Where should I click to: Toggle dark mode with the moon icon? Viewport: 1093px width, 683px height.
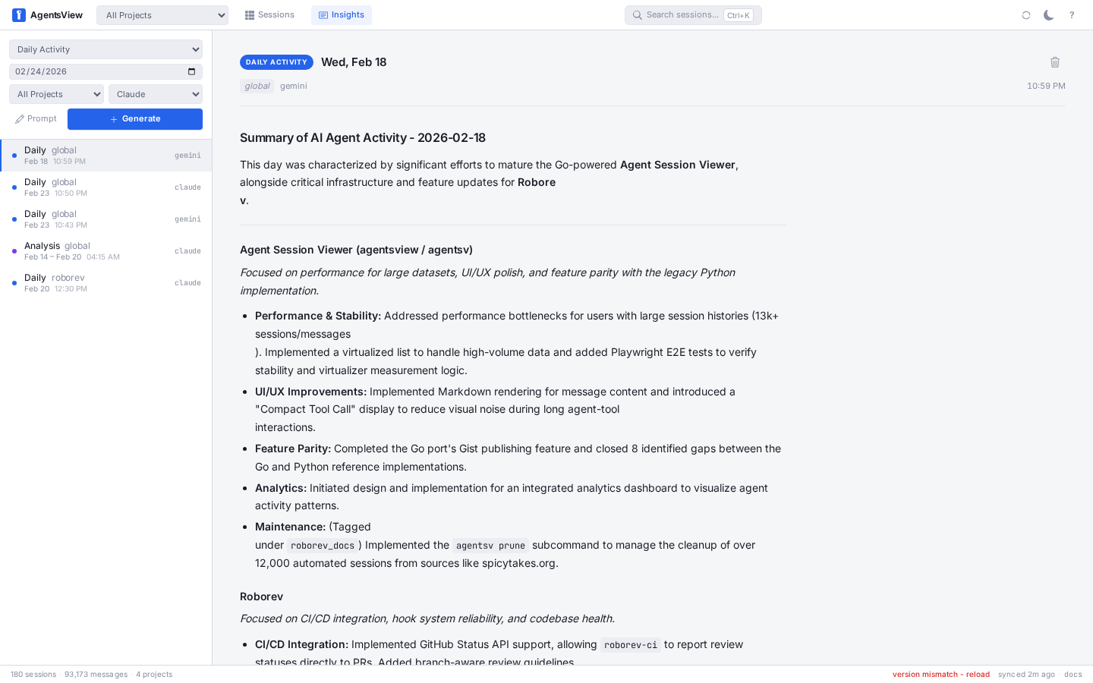(x=1048, y=14)
